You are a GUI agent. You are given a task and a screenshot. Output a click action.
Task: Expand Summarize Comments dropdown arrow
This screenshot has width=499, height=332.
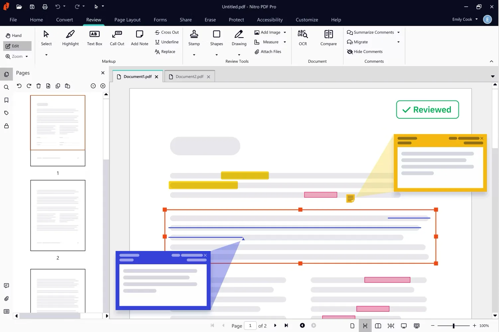(398, 33)
